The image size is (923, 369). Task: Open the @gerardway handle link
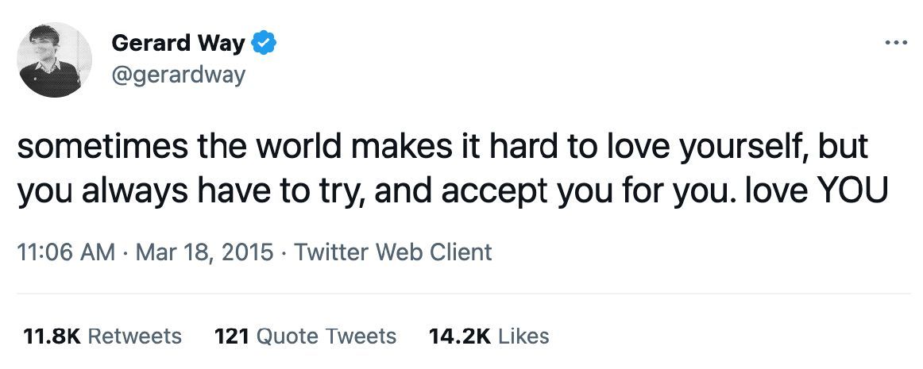click(179, 75)
